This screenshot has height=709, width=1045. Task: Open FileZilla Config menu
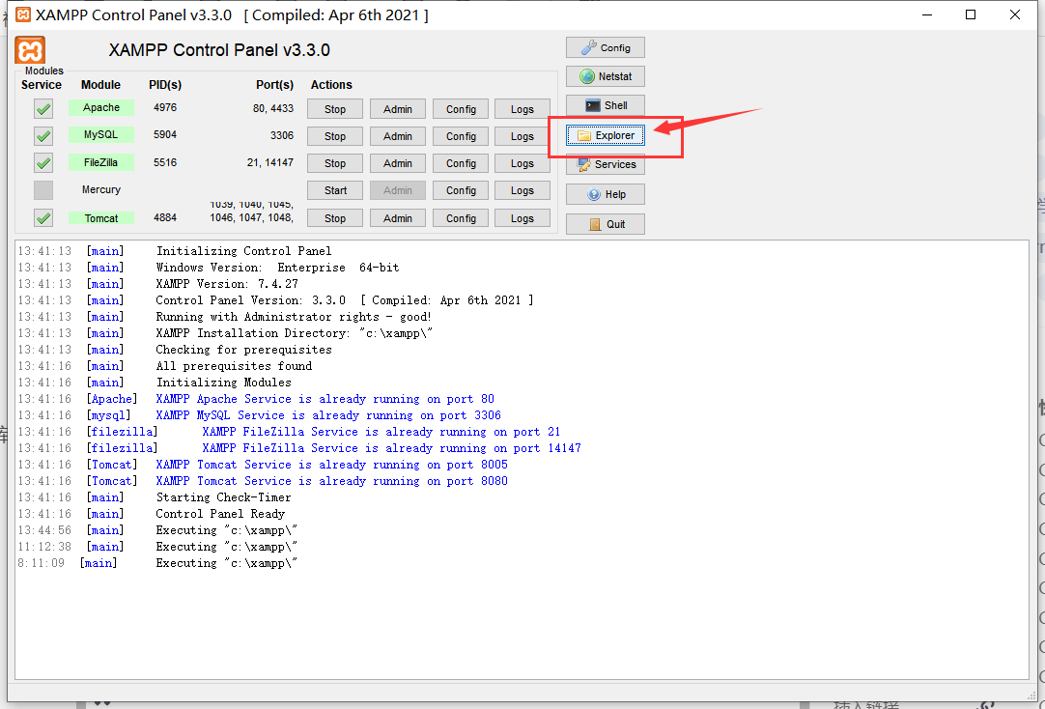click(x=461, y=163)
